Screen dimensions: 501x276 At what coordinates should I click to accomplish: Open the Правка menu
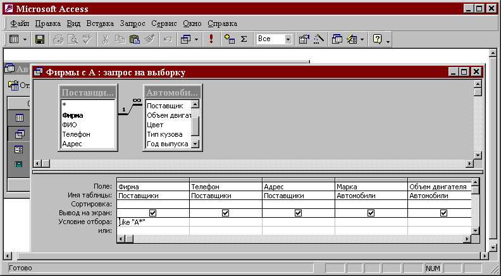(x=48, y=23)
